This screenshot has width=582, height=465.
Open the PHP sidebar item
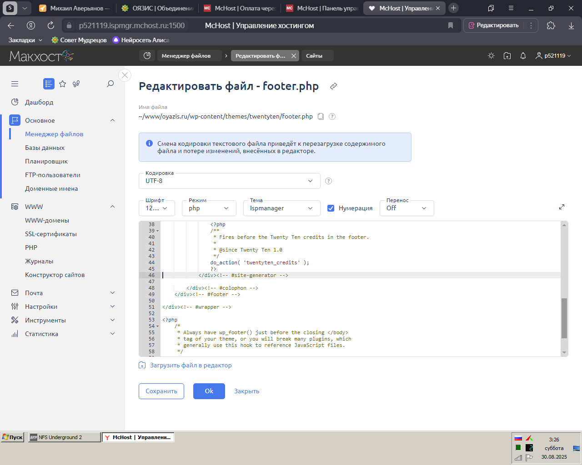click(31, 247)
